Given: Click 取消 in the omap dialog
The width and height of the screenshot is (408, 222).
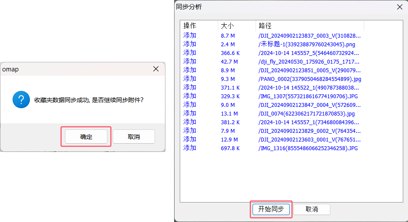Looking at the screenshot, I should (x=134, y=137).
